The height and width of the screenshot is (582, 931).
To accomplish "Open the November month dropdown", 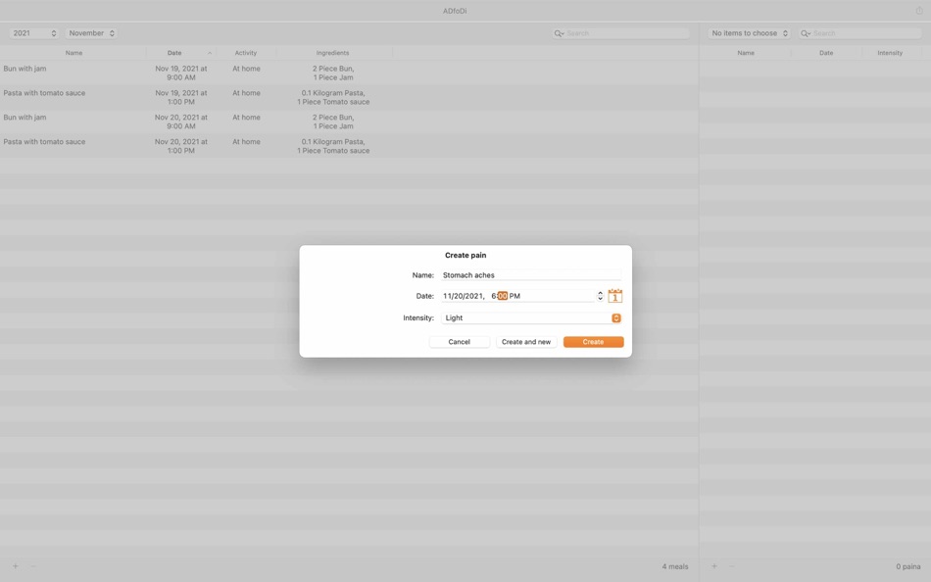I will [x=91, y=33].
